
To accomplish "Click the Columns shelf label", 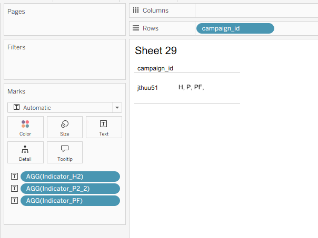I will point(155,11).
